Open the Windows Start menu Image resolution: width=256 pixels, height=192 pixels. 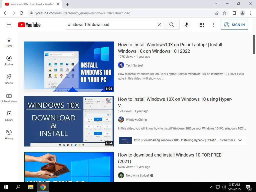(x=6, y=187)
